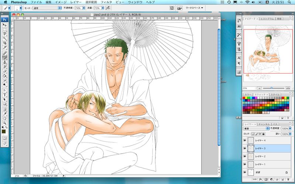Toggle airbrush mode in options bar

tap(108, 8)
